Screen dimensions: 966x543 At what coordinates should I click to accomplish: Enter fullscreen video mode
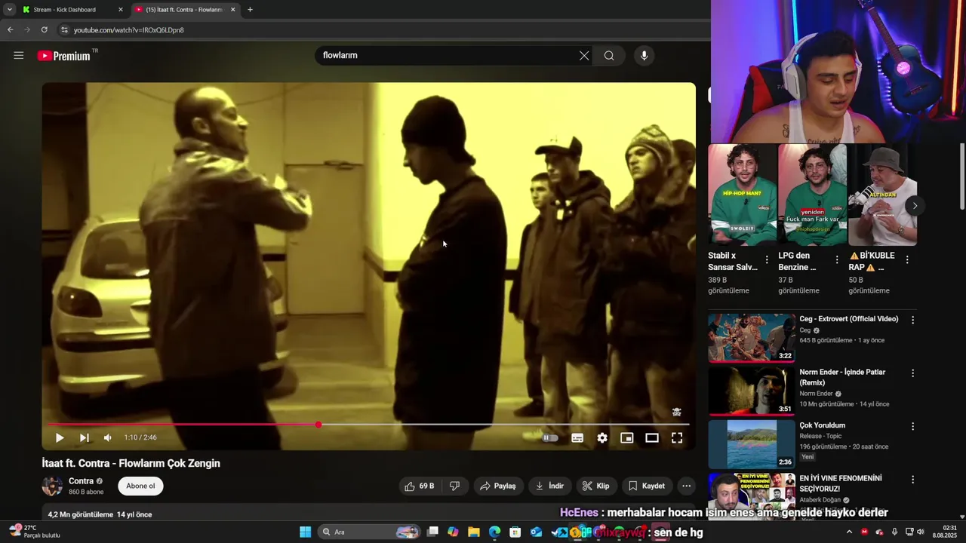pos(677,437)
